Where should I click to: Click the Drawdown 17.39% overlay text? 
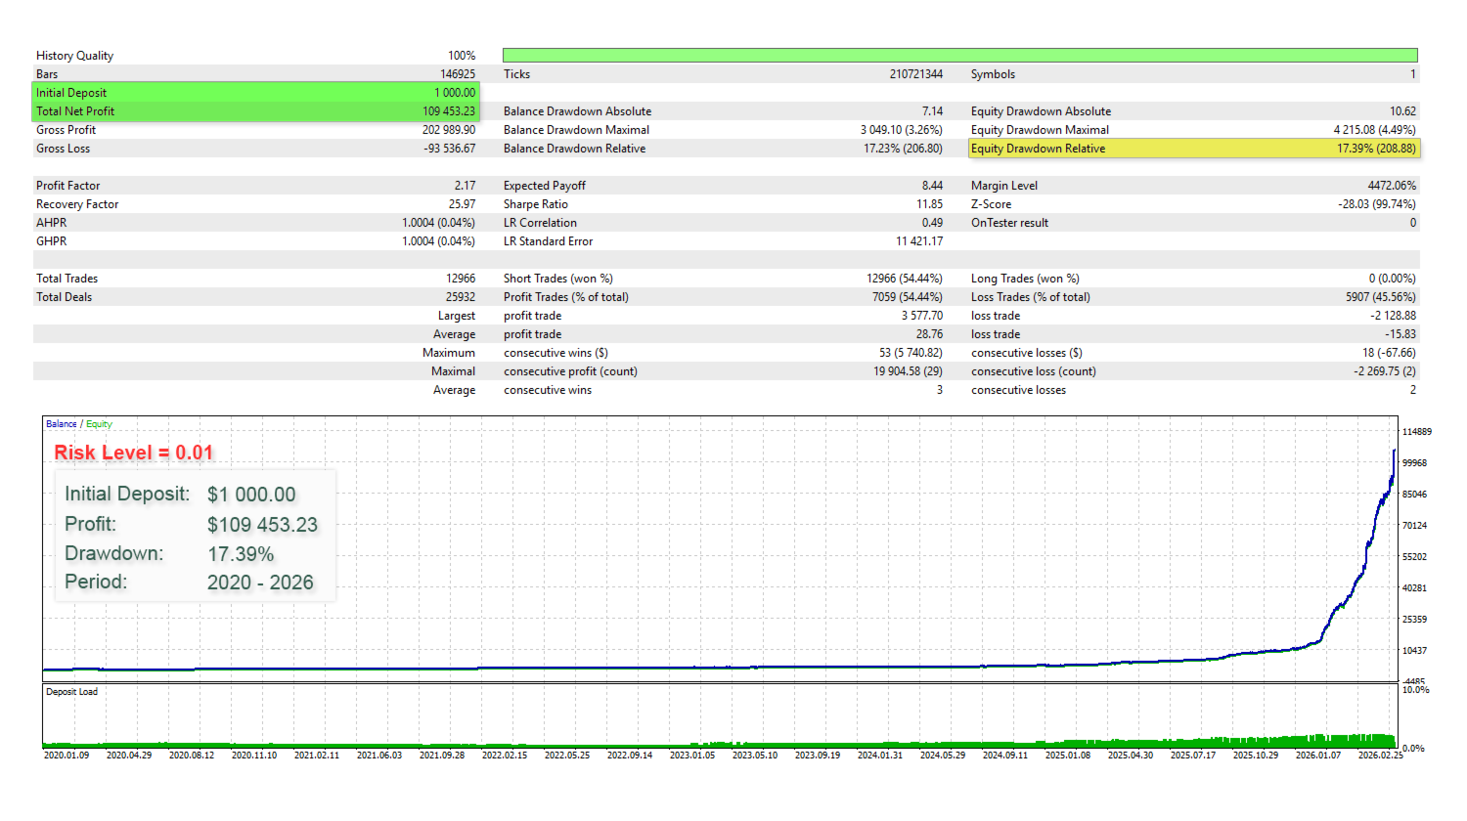(240, 554)
